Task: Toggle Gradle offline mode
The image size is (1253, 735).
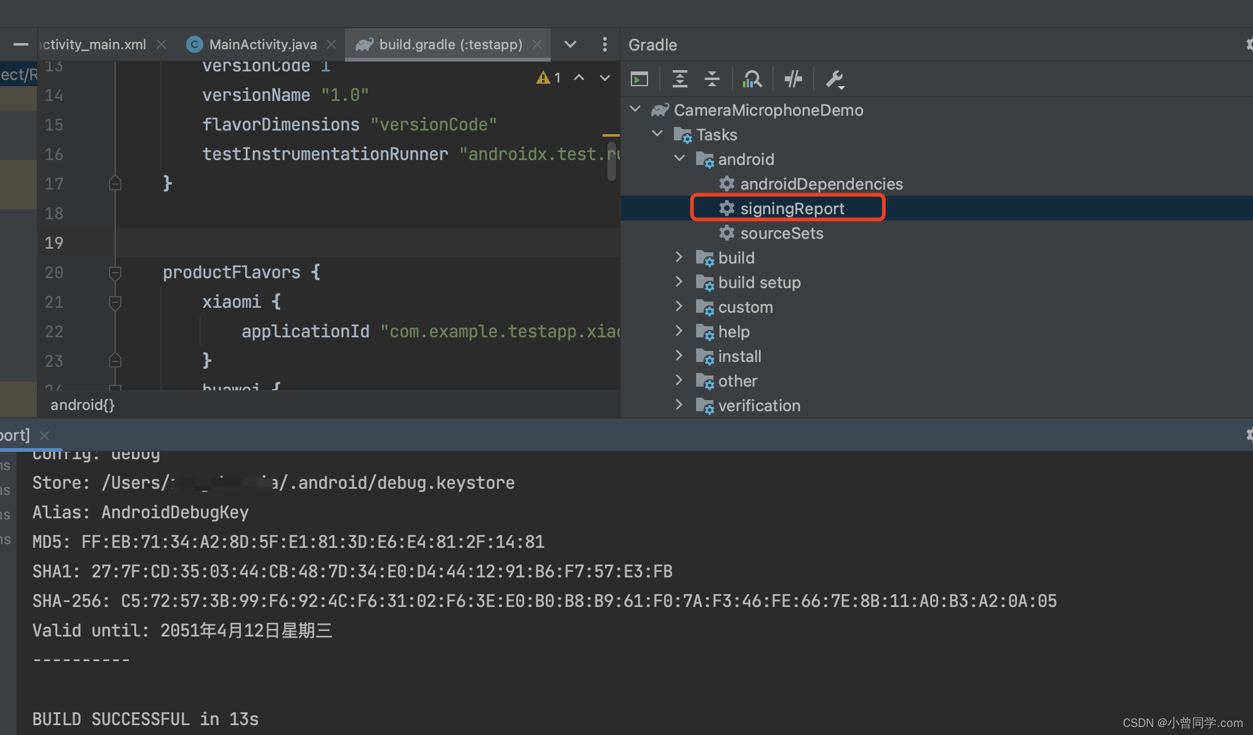Action: (x=793, y=79)
